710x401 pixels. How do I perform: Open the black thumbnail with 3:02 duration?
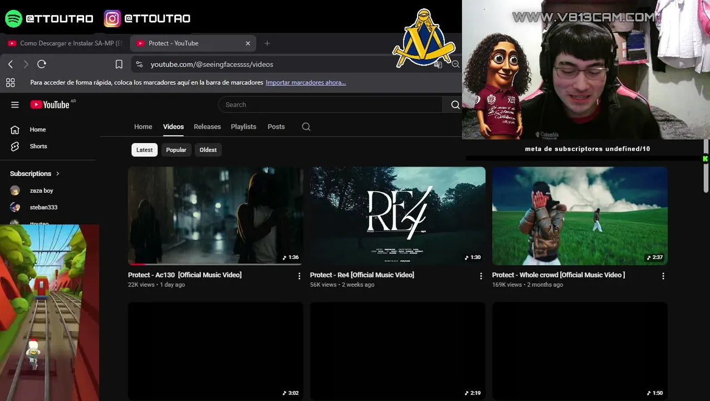tap(216, 351)
